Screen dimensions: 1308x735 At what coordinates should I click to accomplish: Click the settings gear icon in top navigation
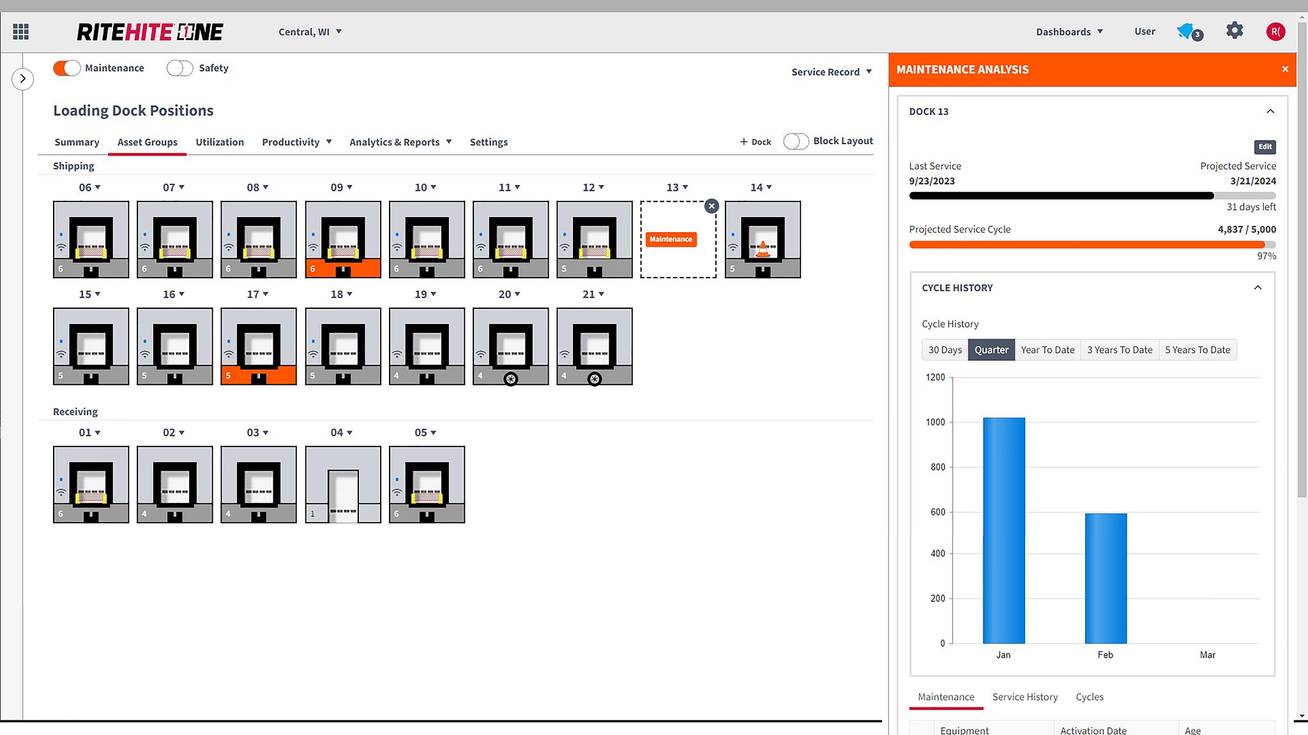tap(1235, 31)
